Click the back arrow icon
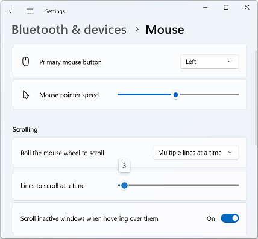 click(x=11, y=11)
